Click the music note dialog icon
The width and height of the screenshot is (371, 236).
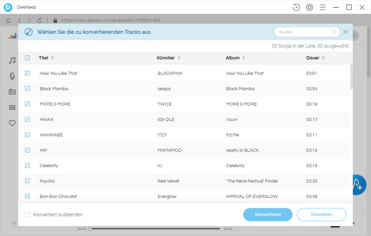29,32
